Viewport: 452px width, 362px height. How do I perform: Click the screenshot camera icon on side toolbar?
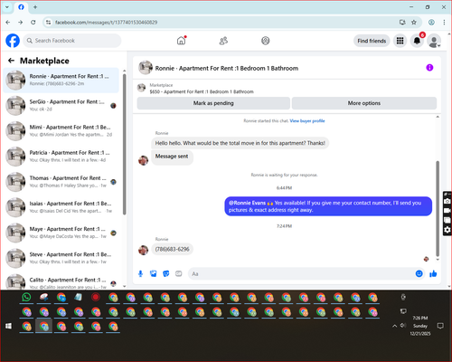(447, 201)
